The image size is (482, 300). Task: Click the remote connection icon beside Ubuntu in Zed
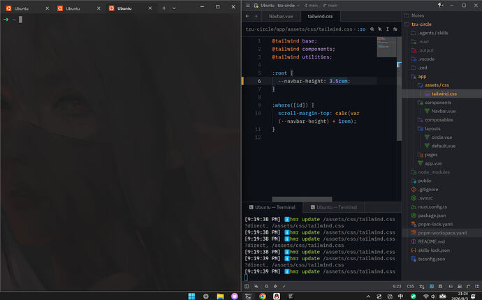click(x=256, y=5)
